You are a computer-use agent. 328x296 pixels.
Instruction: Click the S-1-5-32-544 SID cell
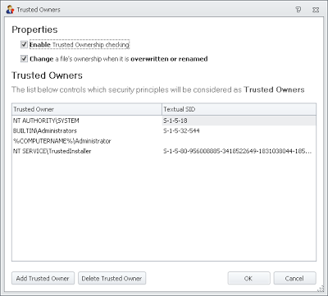(181, 130)
